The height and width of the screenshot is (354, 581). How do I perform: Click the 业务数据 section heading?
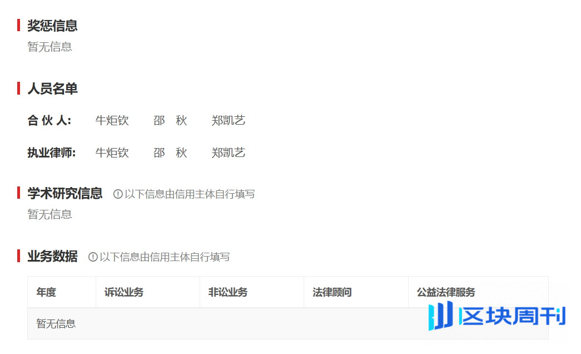coord(52,257)
